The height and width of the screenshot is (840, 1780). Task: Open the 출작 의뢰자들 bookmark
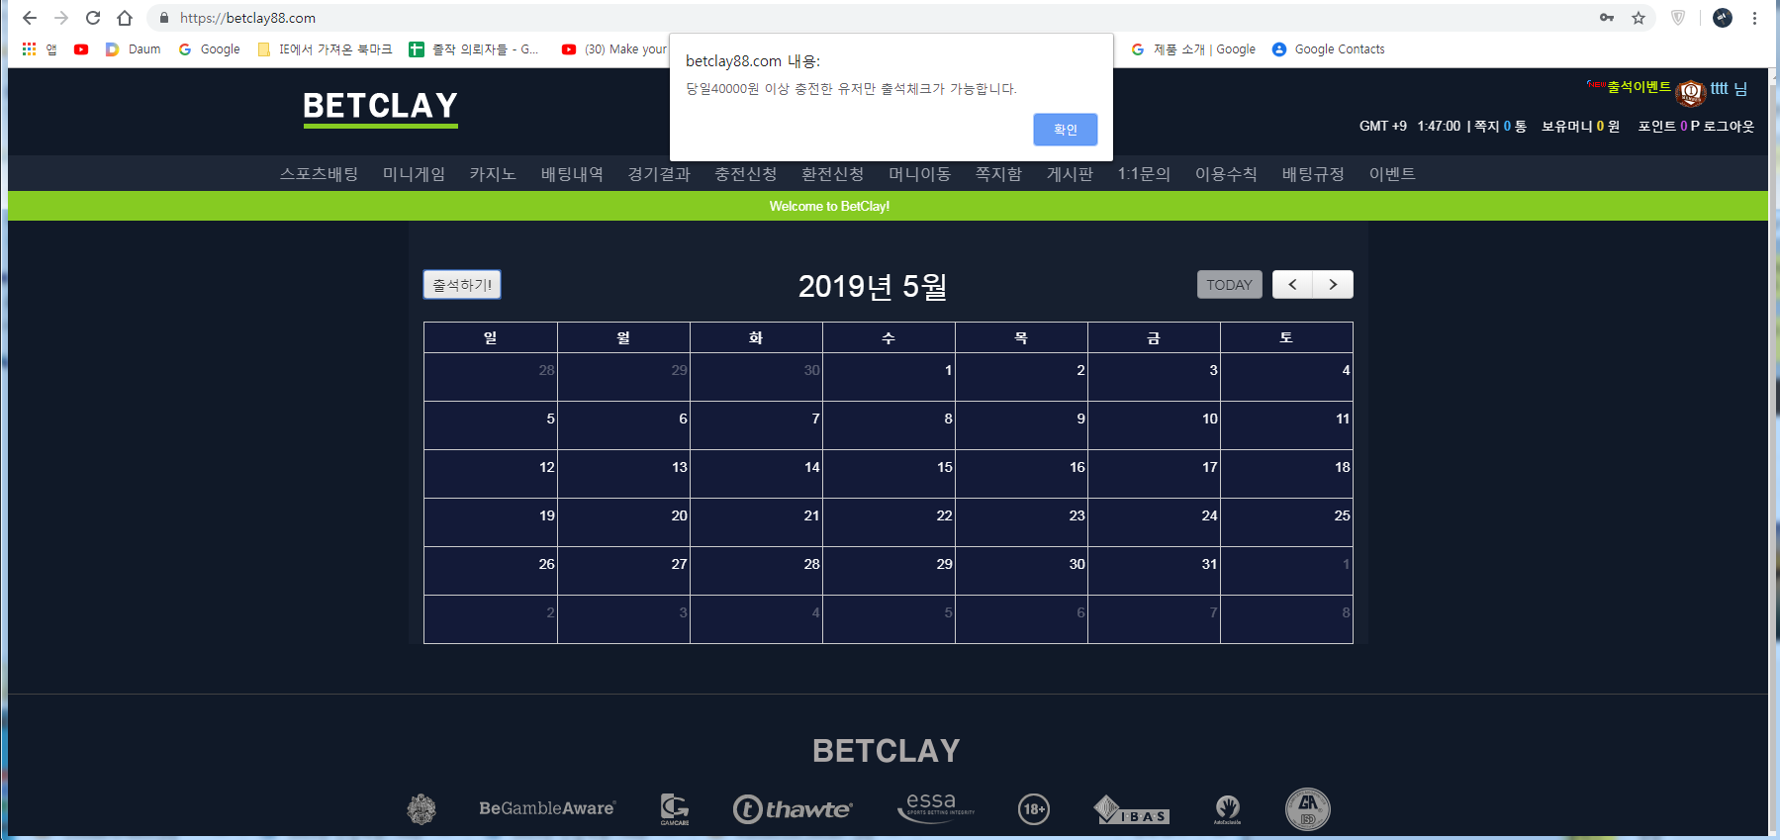(x=474, y=48)
